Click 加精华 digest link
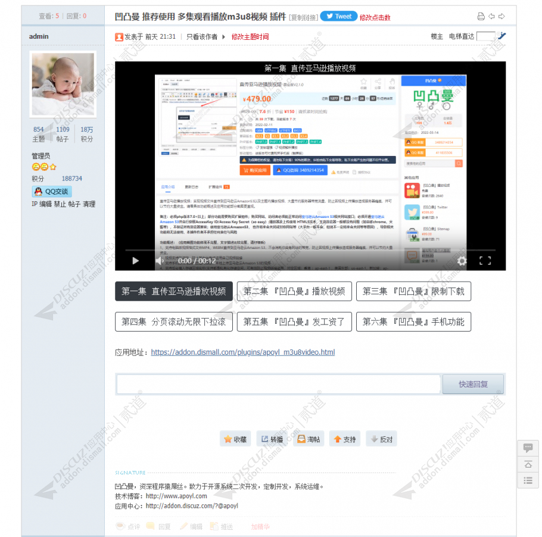The height and width of the screenshot is (537, 542). (260, 526)
